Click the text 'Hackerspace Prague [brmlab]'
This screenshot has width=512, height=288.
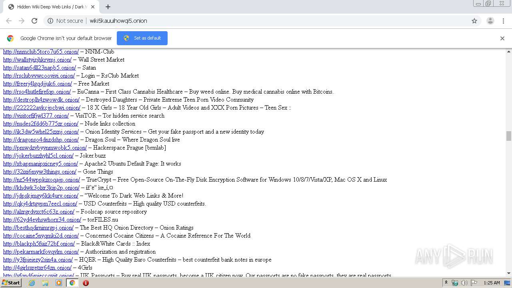tap(130, 148)
